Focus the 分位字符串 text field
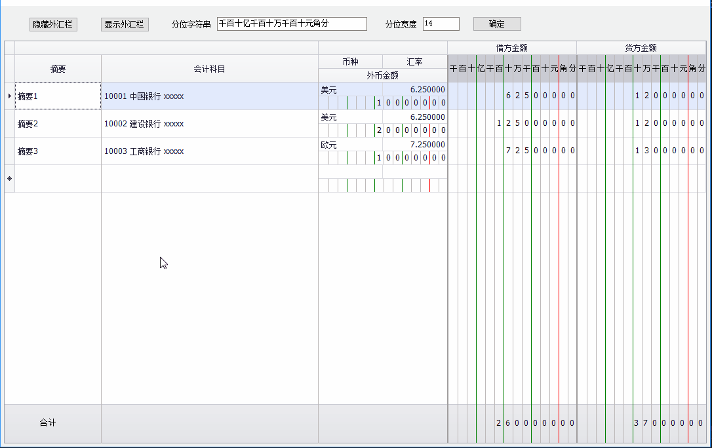Image resolution: width=712 pixels, height=448 pixels. (292, 24)
